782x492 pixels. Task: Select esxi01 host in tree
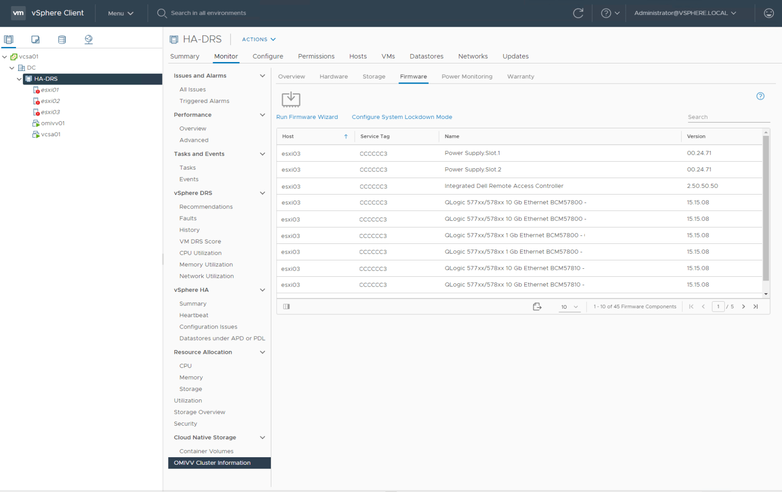[x=50, y=90]
